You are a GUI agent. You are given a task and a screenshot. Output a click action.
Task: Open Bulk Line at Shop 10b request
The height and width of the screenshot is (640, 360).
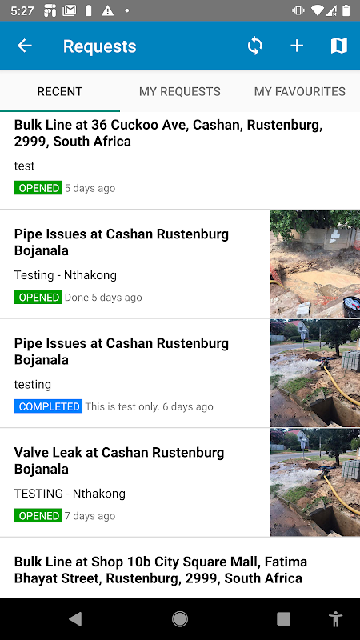pos(180,568)
